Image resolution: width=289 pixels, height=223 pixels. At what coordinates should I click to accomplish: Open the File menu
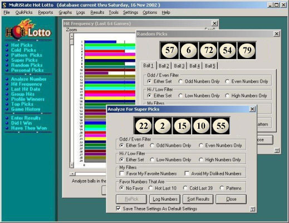[7, 12]
